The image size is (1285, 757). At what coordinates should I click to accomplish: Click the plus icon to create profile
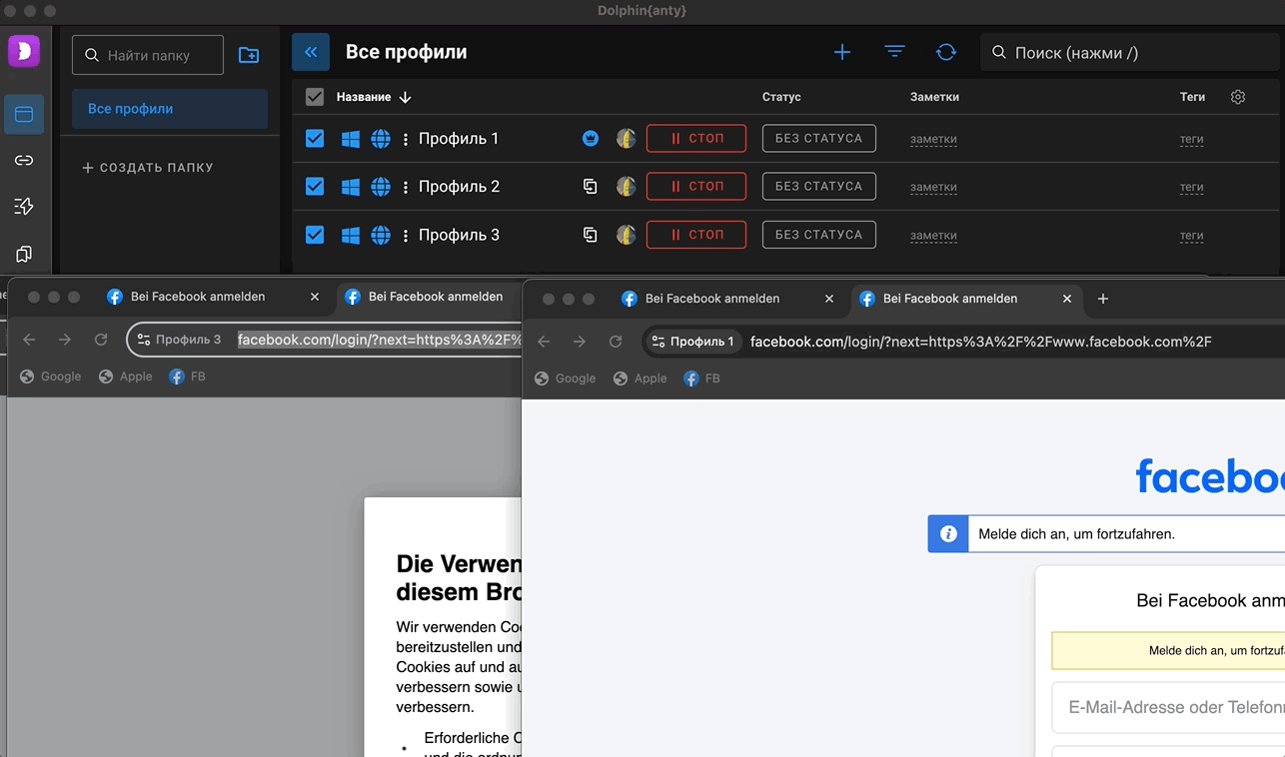point(842,52)
